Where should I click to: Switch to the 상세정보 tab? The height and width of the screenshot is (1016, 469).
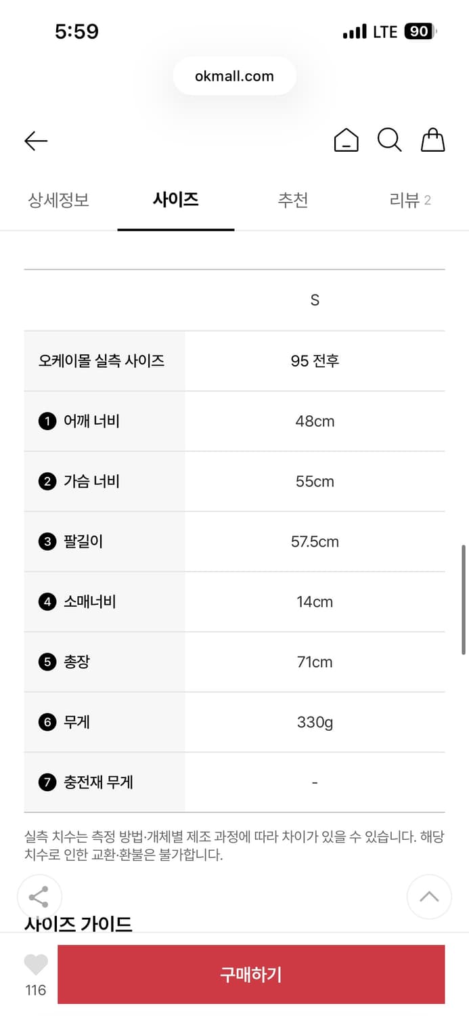(58, 200)
